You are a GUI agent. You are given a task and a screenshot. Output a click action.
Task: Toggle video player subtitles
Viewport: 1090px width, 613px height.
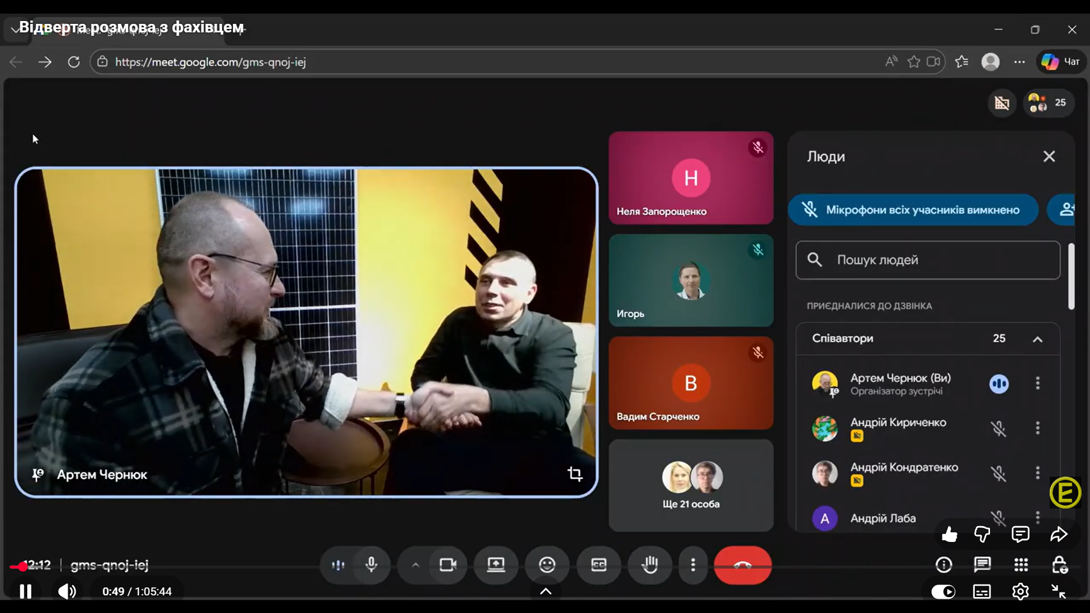point(982,591)
